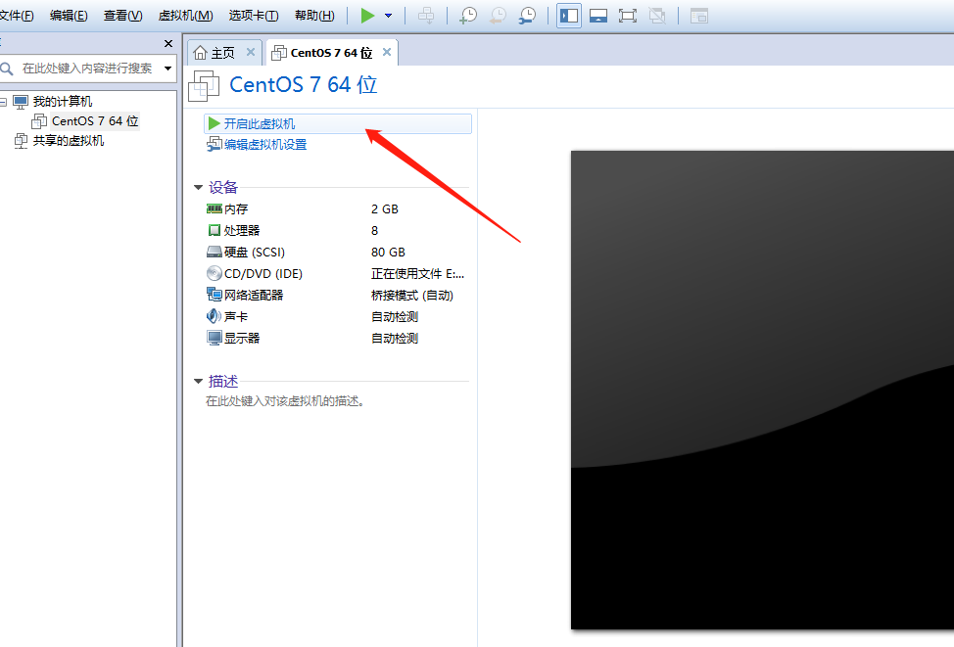Select 我的计算机 in the library tree
The width and height of the screenshot is (954, 647).
(x=63, y=102)
